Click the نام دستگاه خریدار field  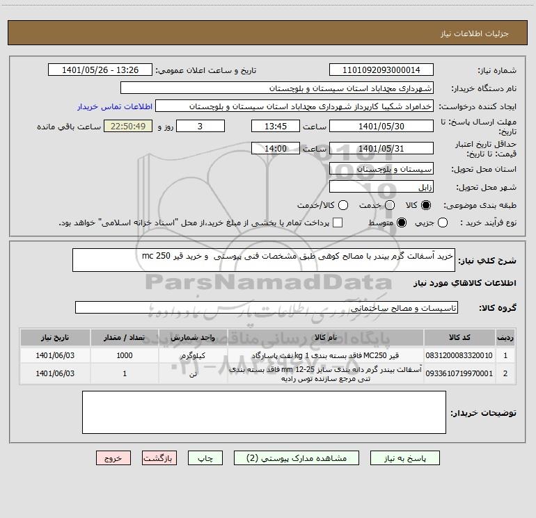pyautogui.click(x=277, y=88)
